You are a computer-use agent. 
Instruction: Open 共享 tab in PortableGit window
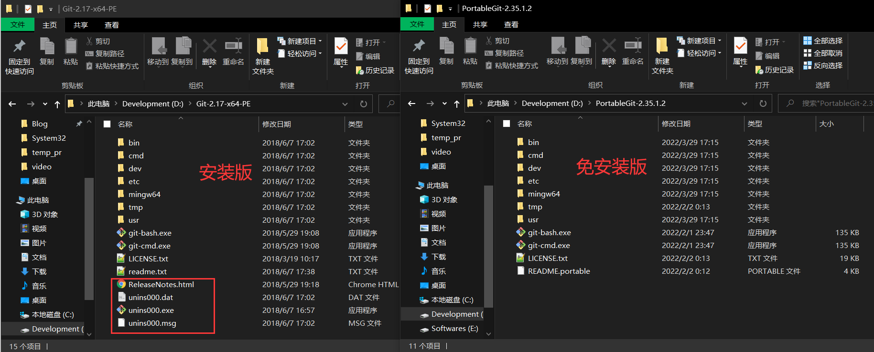(x=480, y=24)
